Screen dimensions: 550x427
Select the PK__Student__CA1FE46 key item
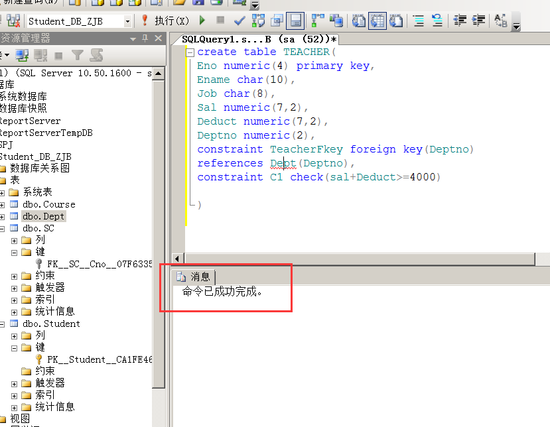100,359
